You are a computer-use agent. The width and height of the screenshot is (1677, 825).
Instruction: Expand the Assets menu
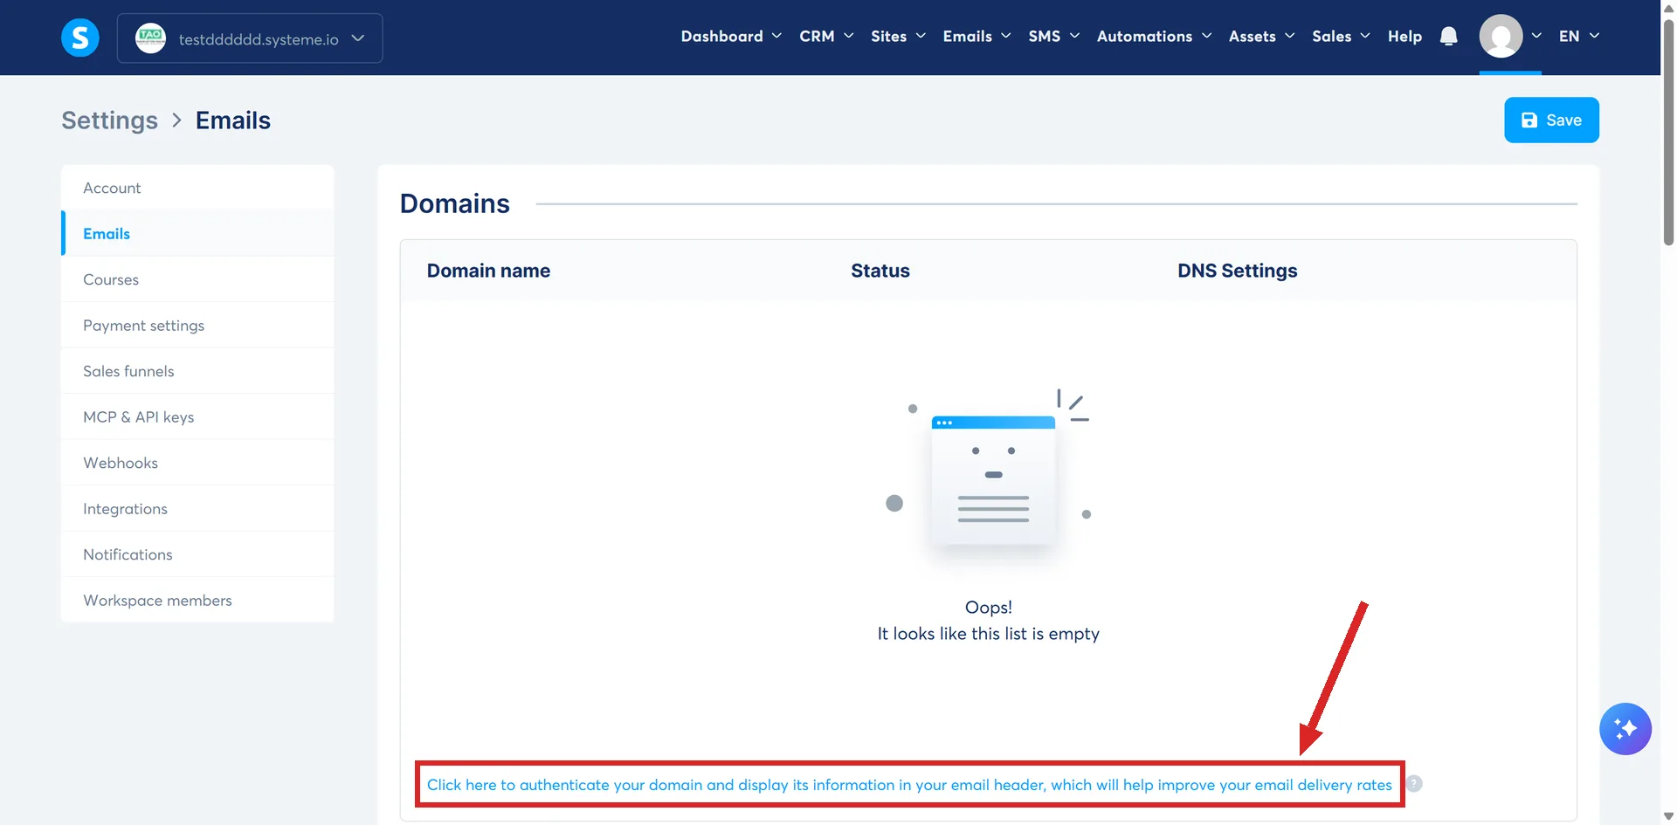click(x=1261, y=36)
